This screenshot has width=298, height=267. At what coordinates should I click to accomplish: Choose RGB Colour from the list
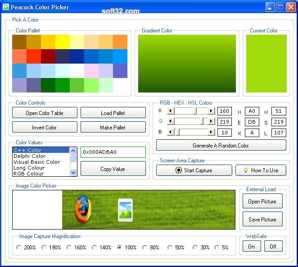[x=41, y=174]
